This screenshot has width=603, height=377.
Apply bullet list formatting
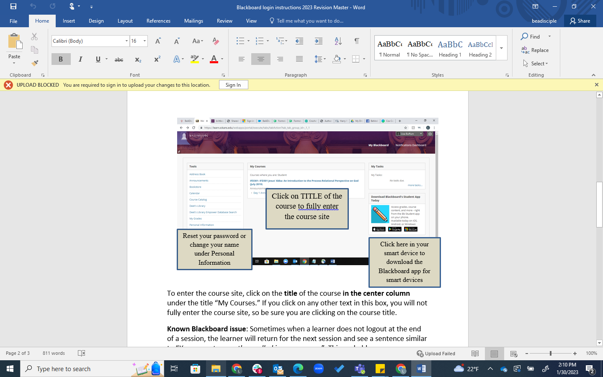click(x=240, y=41)
